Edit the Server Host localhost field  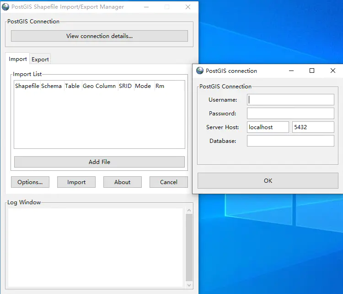point(268,127)
